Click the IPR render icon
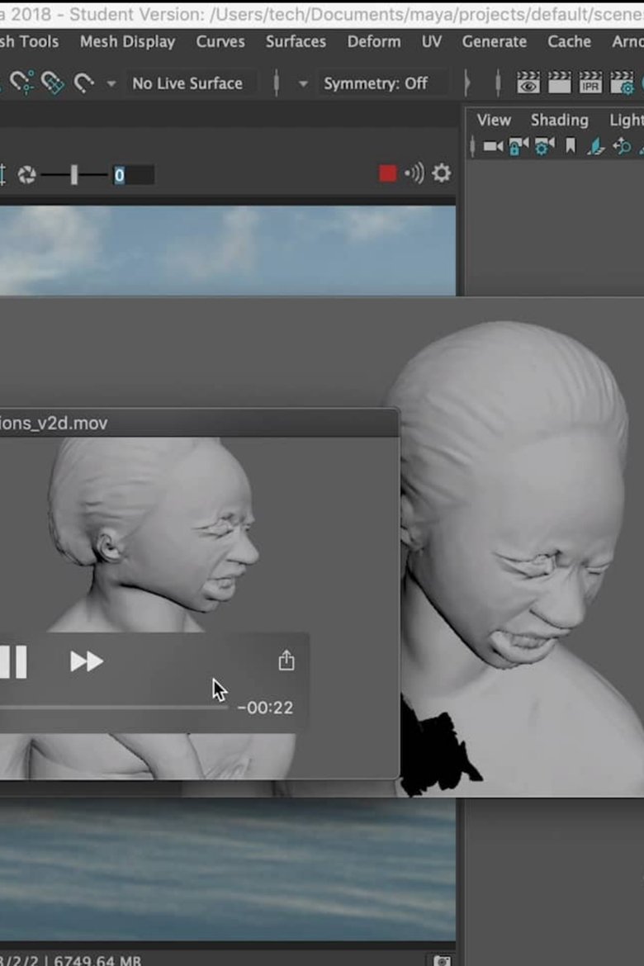The width and height of the screenshot is (644, 966). [590, 83]
